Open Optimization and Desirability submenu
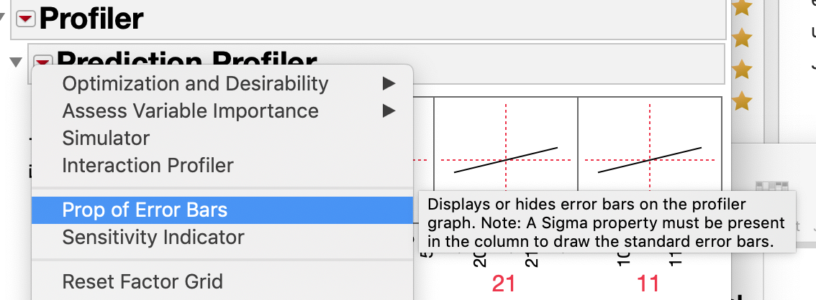The image size is (816, 300). click(195, 84)
